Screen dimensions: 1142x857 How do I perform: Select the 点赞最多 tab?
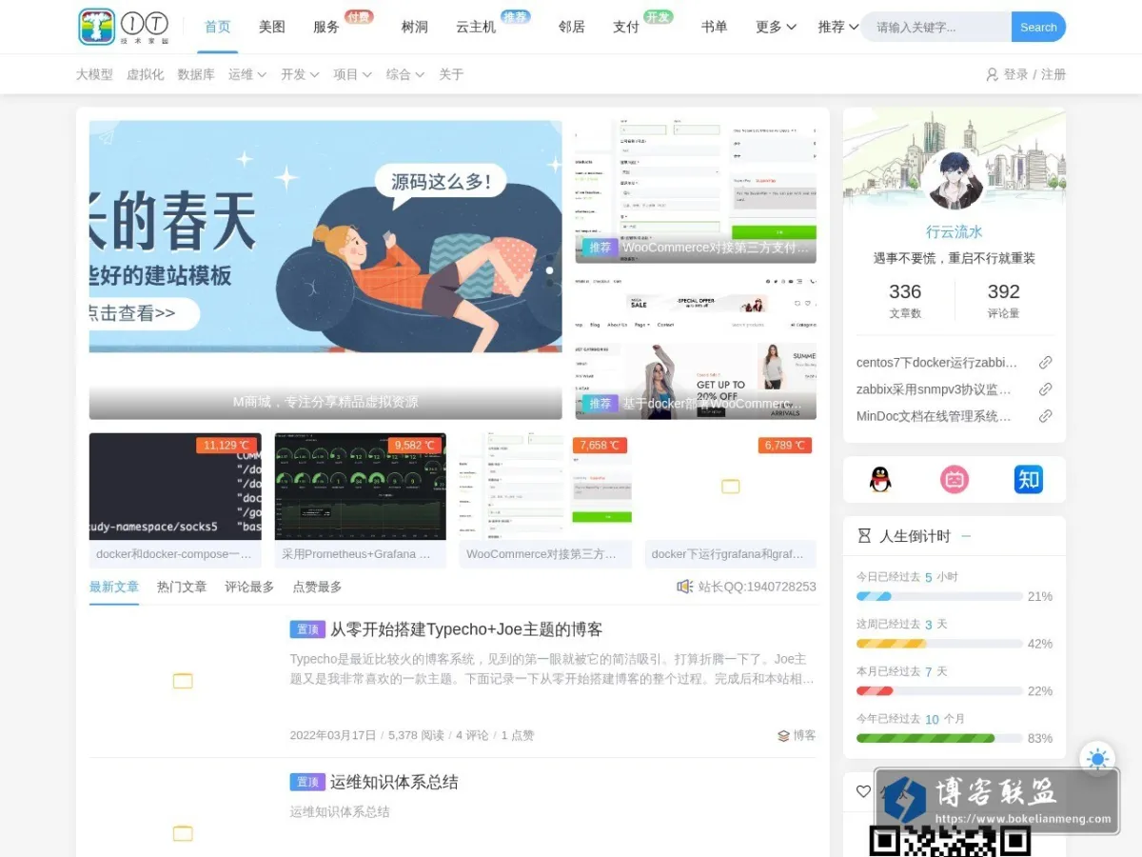click(x=317, y=587)
